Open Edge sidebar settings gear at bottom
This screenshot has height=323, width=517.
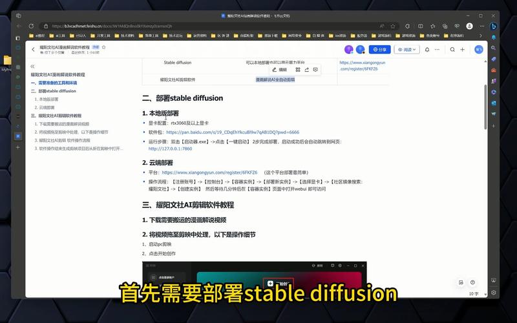point(493,293)
